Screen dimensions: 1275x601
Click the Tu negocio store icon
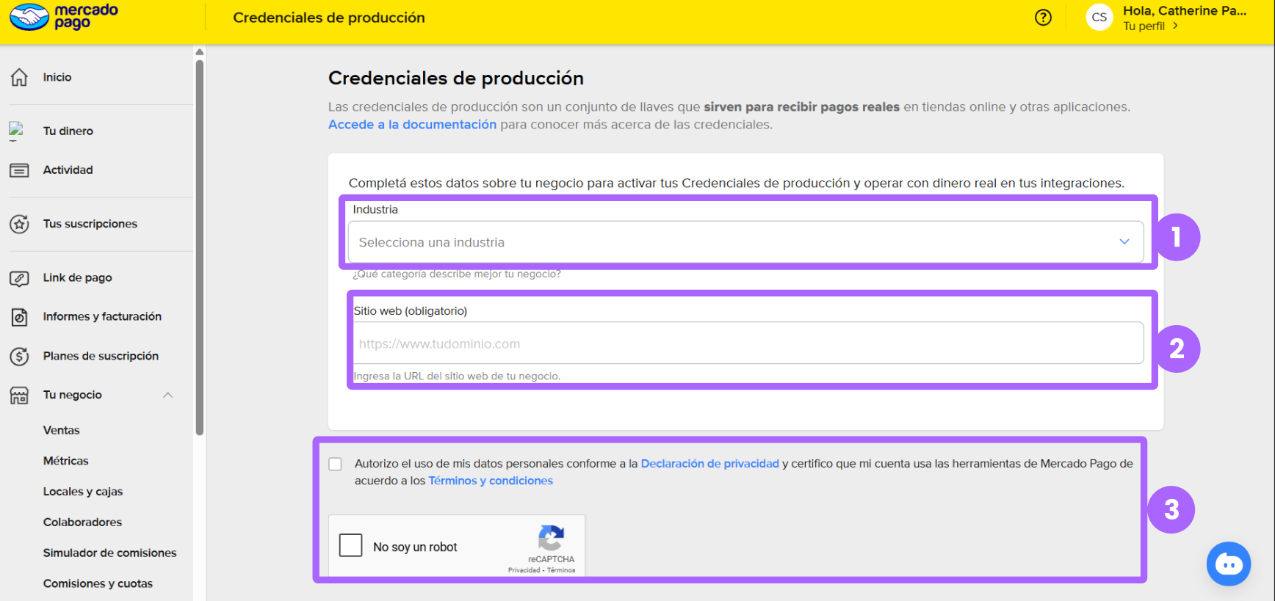point(19,396)
